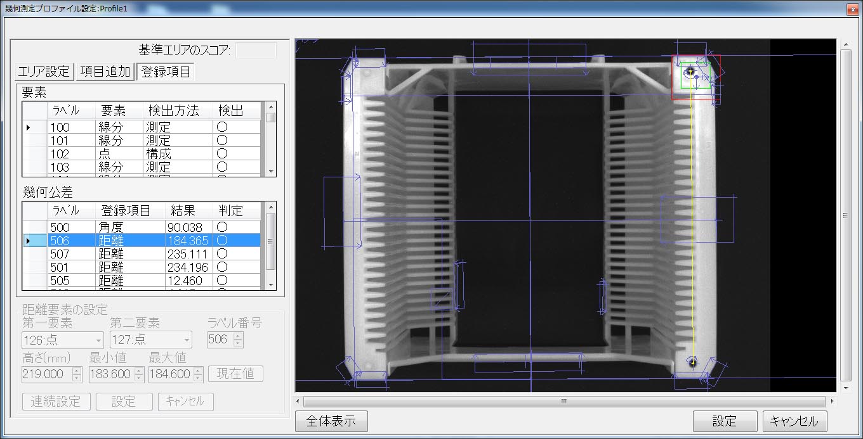The image size is (863, 439).
Task: Click the image view's scroll-right arrow
Action: 833,401
